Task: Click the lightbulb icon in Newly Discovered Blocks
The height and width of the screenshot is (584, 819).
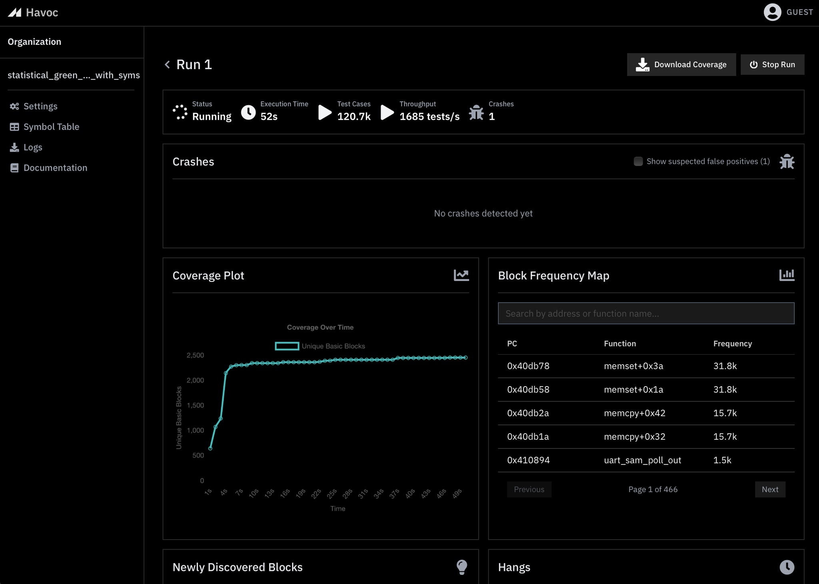Action: [461, 567]
